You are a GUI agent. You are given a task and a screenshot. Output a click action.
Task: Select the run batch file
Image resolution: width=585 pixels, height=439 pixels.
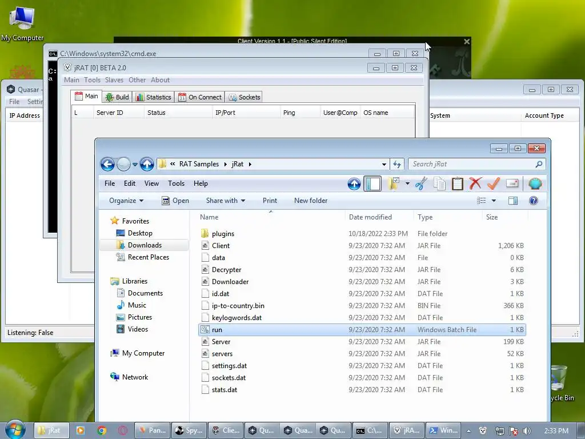click(362, 330)
